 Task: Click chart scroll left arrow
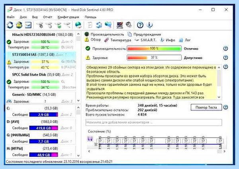pos(89,151)
